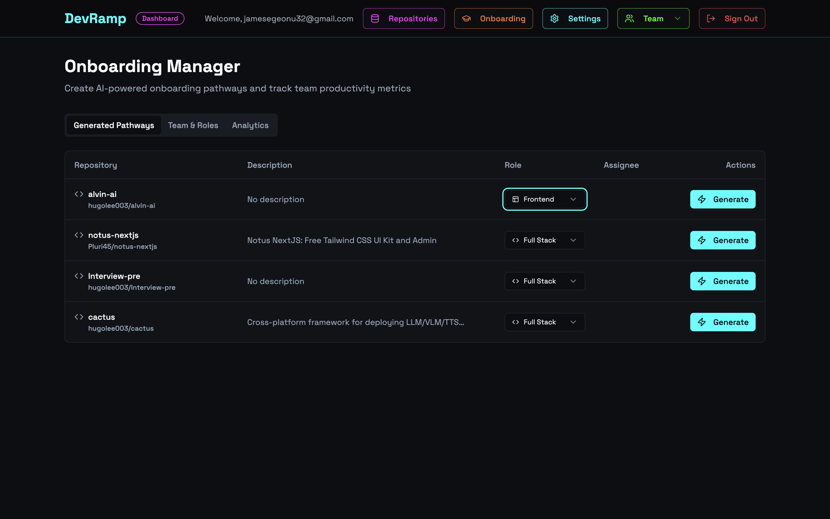Viewport: 830px width, 519px height.
Task: Open the Dashboard link near DevRamp logo
Action: [160, 18]
